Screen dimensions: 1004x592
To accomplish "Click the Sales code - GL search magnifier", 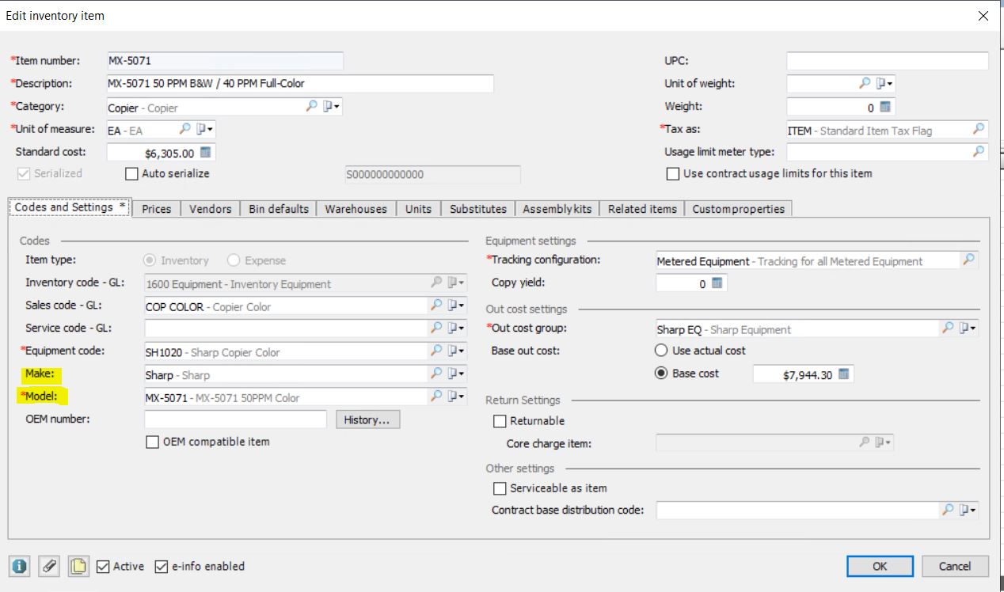I will (x=436, y=305).
